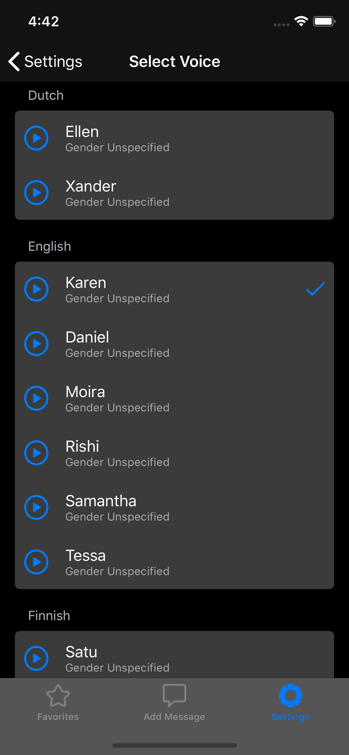Select the Moira voice row

pyautogui.click(x=176, y=398)
